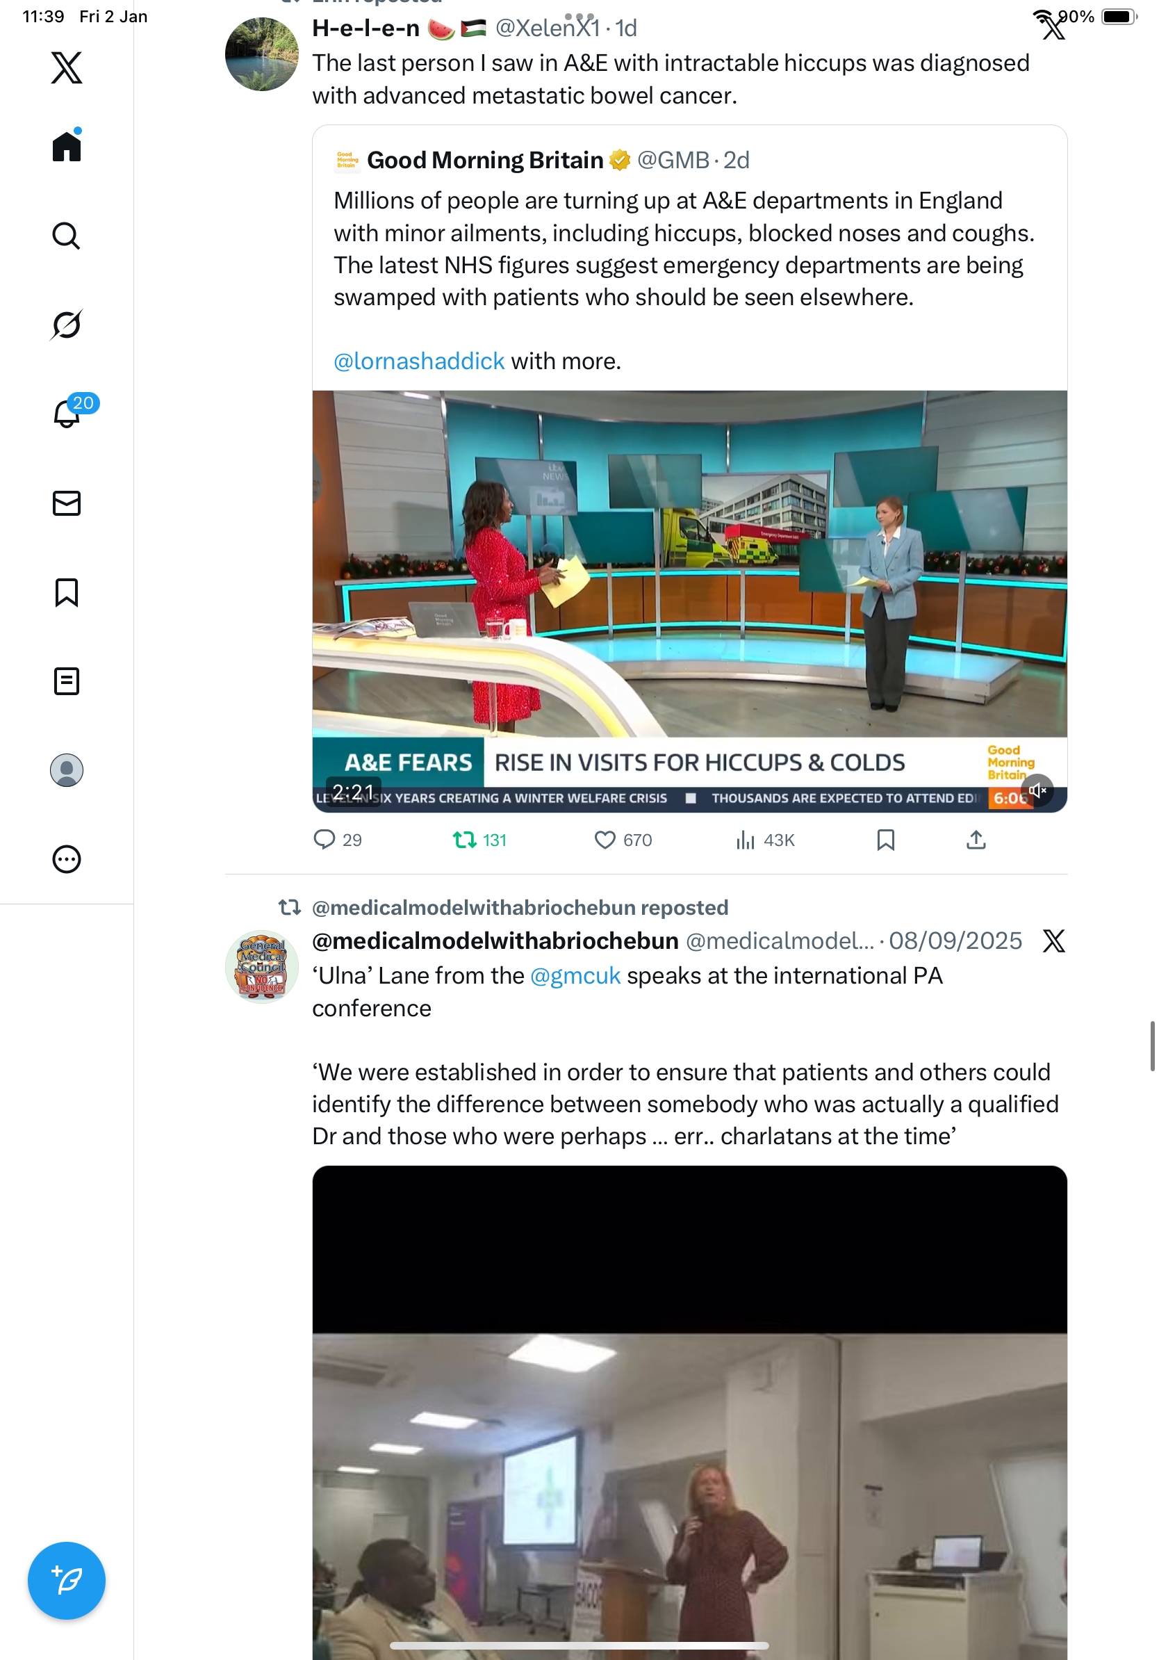Screen dimensions: 1159x1660
Task: Open Grok from the sidebar
Action: click(67, 325)
